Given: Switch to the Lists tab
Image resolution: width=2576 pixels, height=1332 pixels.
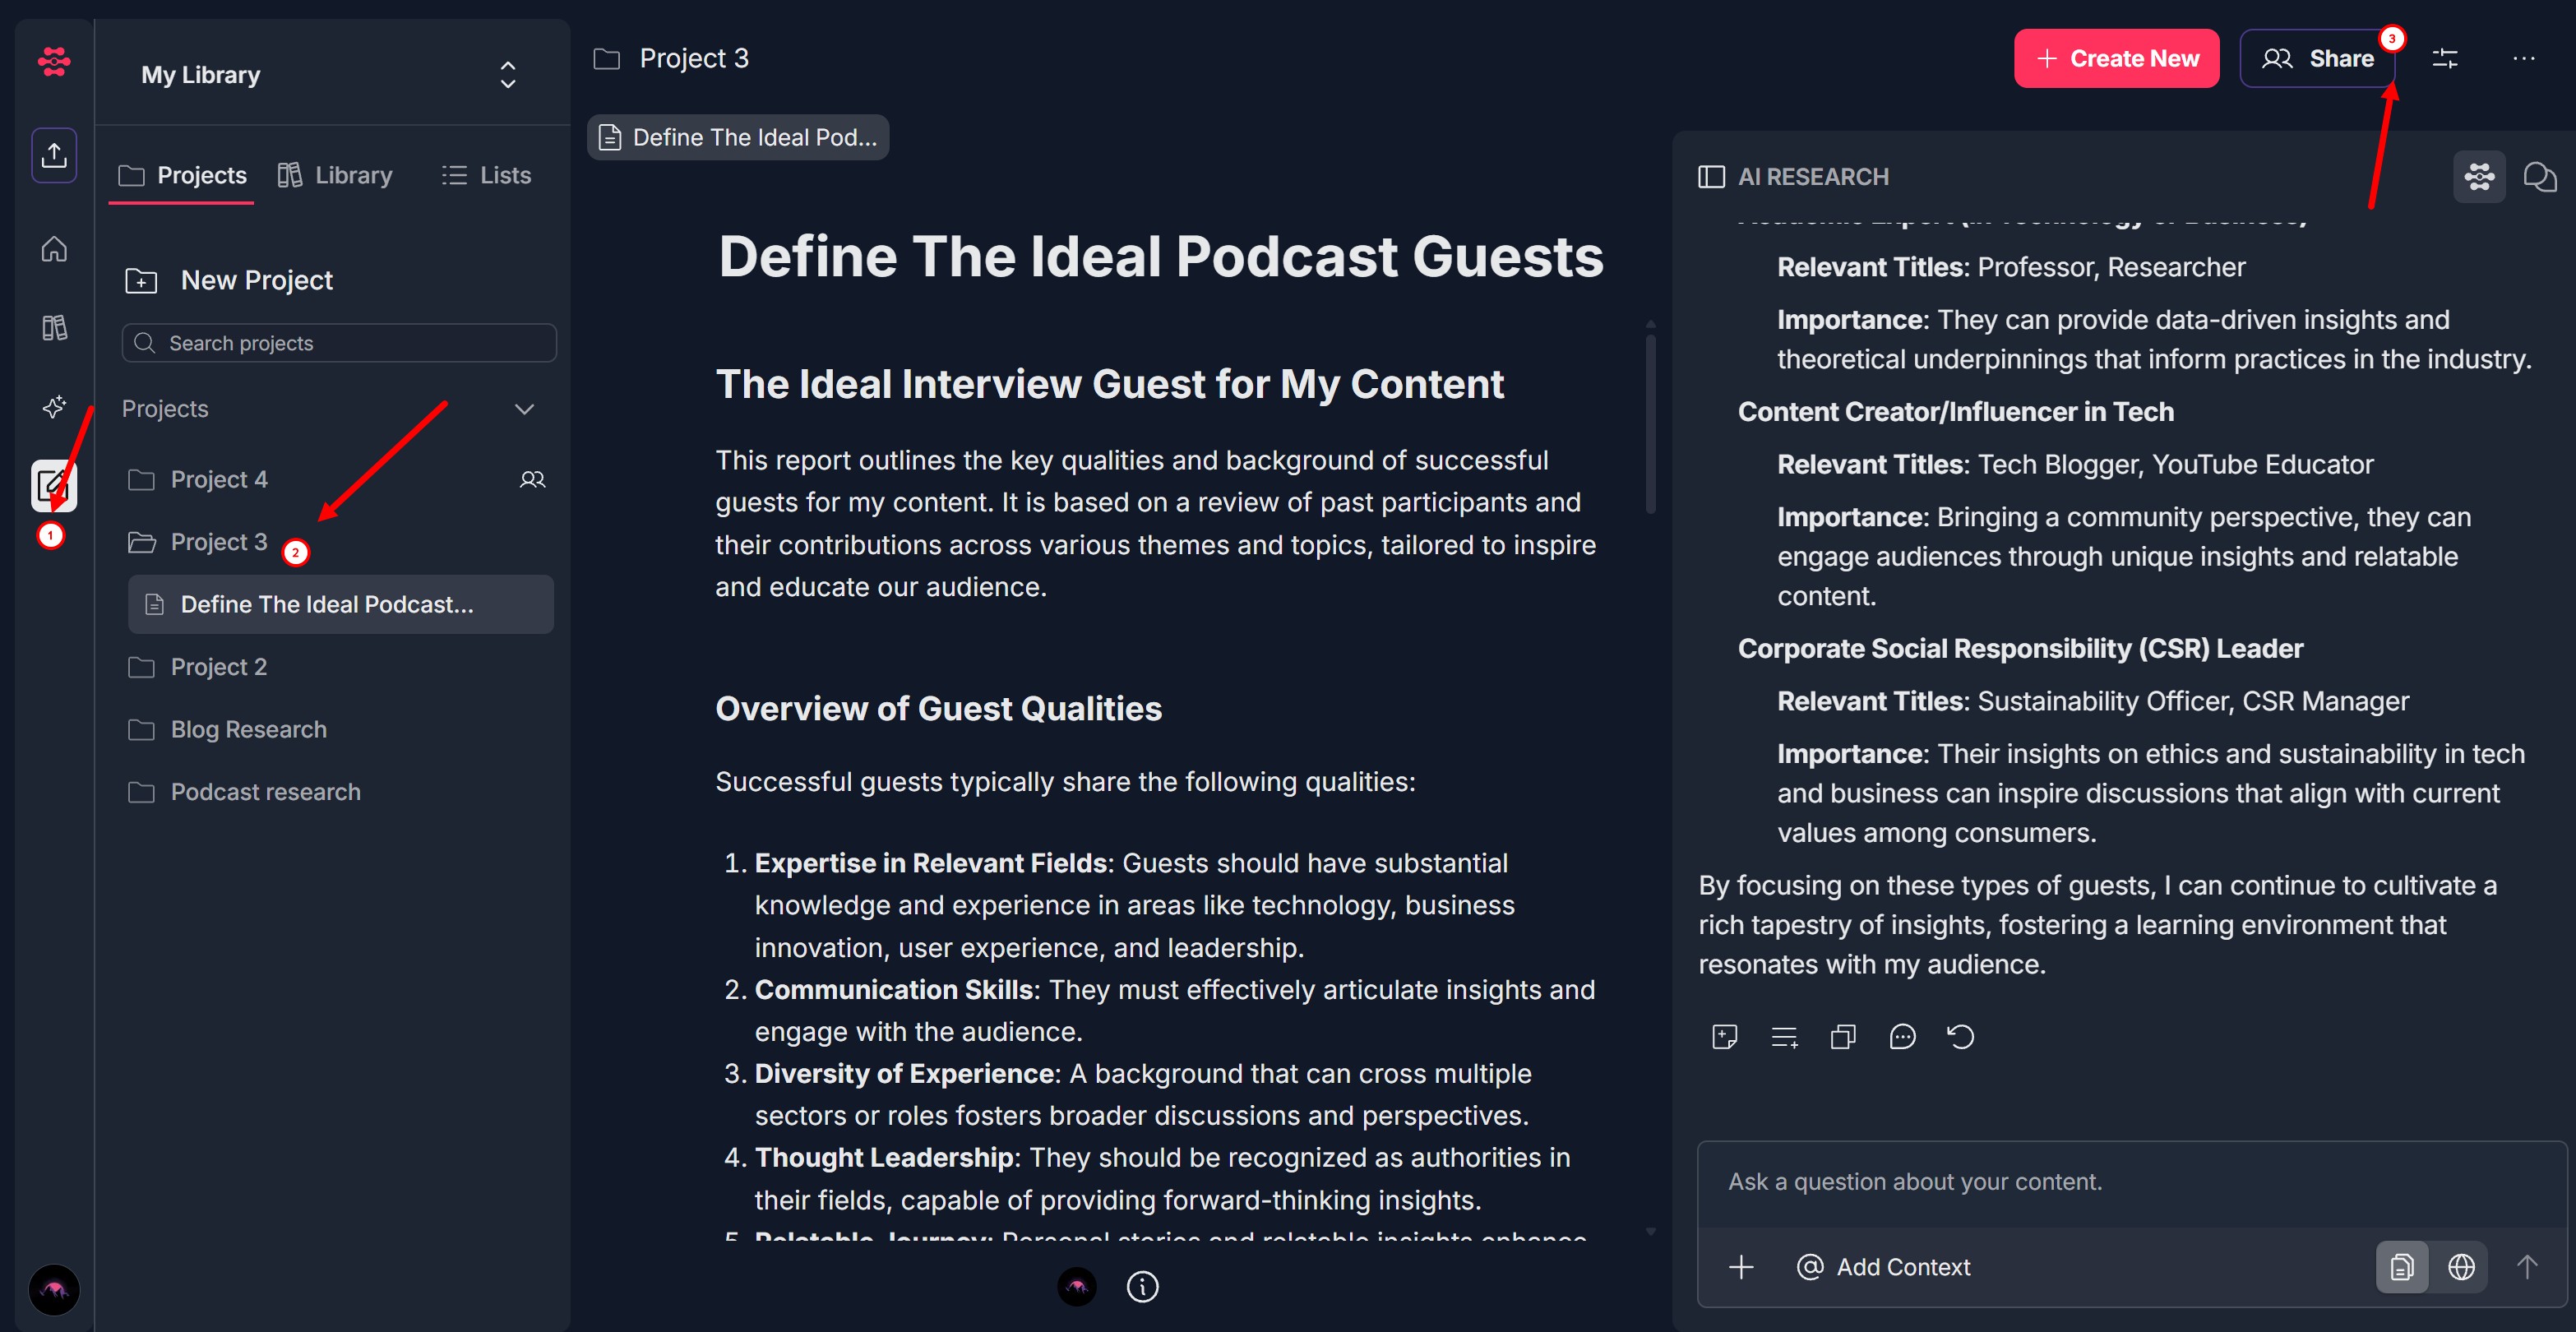Looking at the screenshot, I should tap(487, 176).
